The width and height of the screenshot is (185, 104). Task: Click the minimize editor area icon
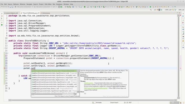[x=177, y=13]
